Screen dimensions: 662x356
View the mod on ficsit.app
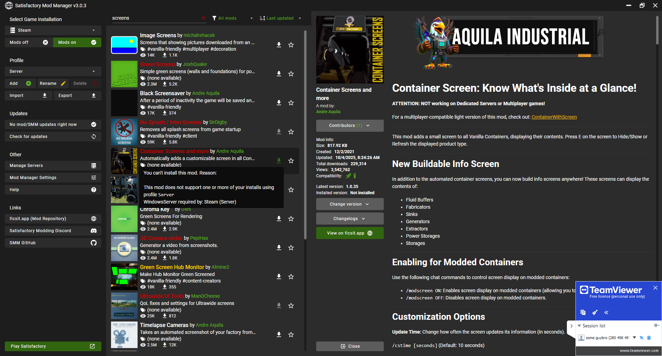coord(350,233)
